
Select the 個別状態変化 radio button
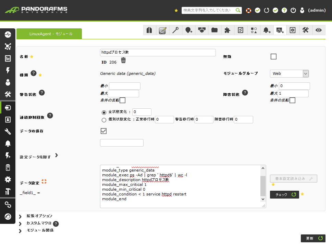pyautogui.click(x=104, y=120)
